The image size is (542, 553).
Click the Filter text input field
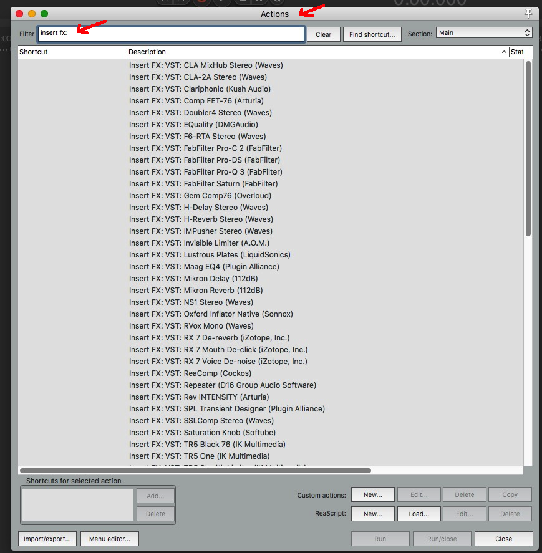pyautogui.click(x=171, y=34)
